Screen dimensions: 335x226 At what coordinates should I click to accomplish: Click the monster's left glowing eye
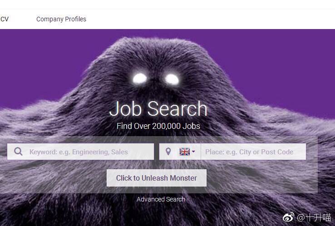click(x=140, y=79)
